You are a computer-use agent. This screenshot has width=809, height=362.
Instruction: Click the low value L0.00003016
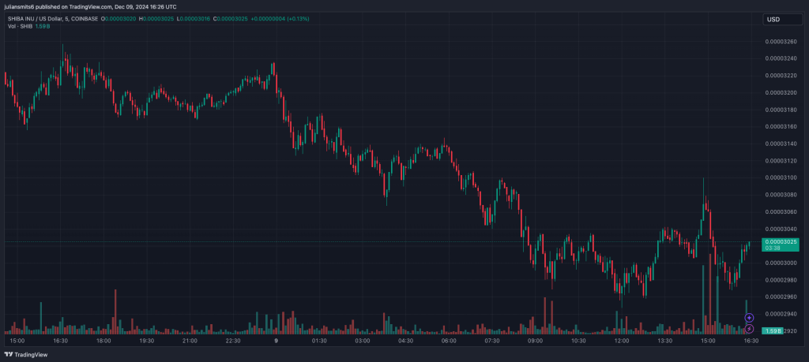click(x=194, y=19)
